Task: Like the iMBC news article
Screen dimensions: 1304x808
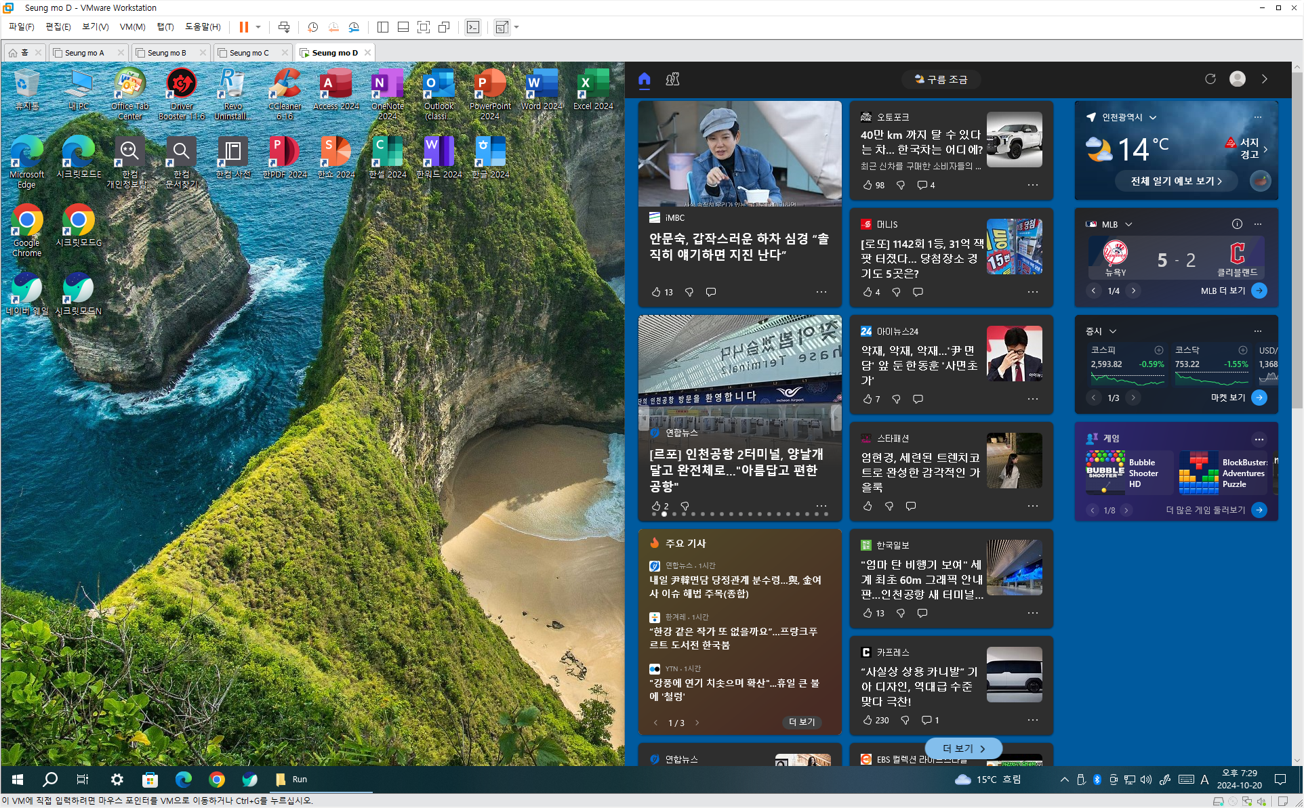Action: [656, 292]
